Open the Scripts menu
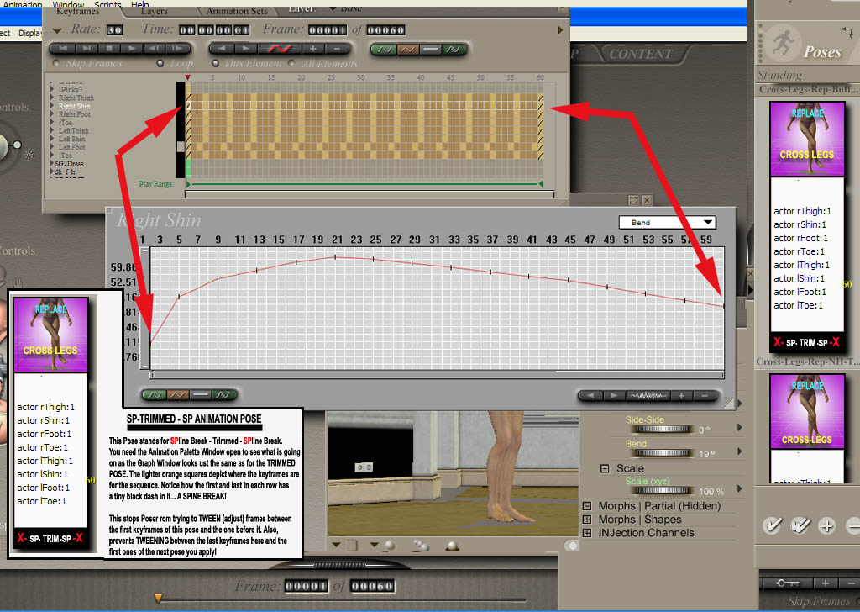The image size is (860, 612). pos(107,4)
